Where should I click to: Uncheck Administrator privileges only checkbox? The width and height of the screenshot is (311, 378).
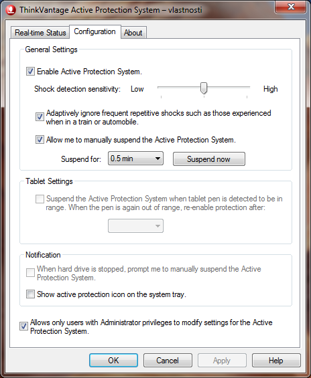(23, 326)
